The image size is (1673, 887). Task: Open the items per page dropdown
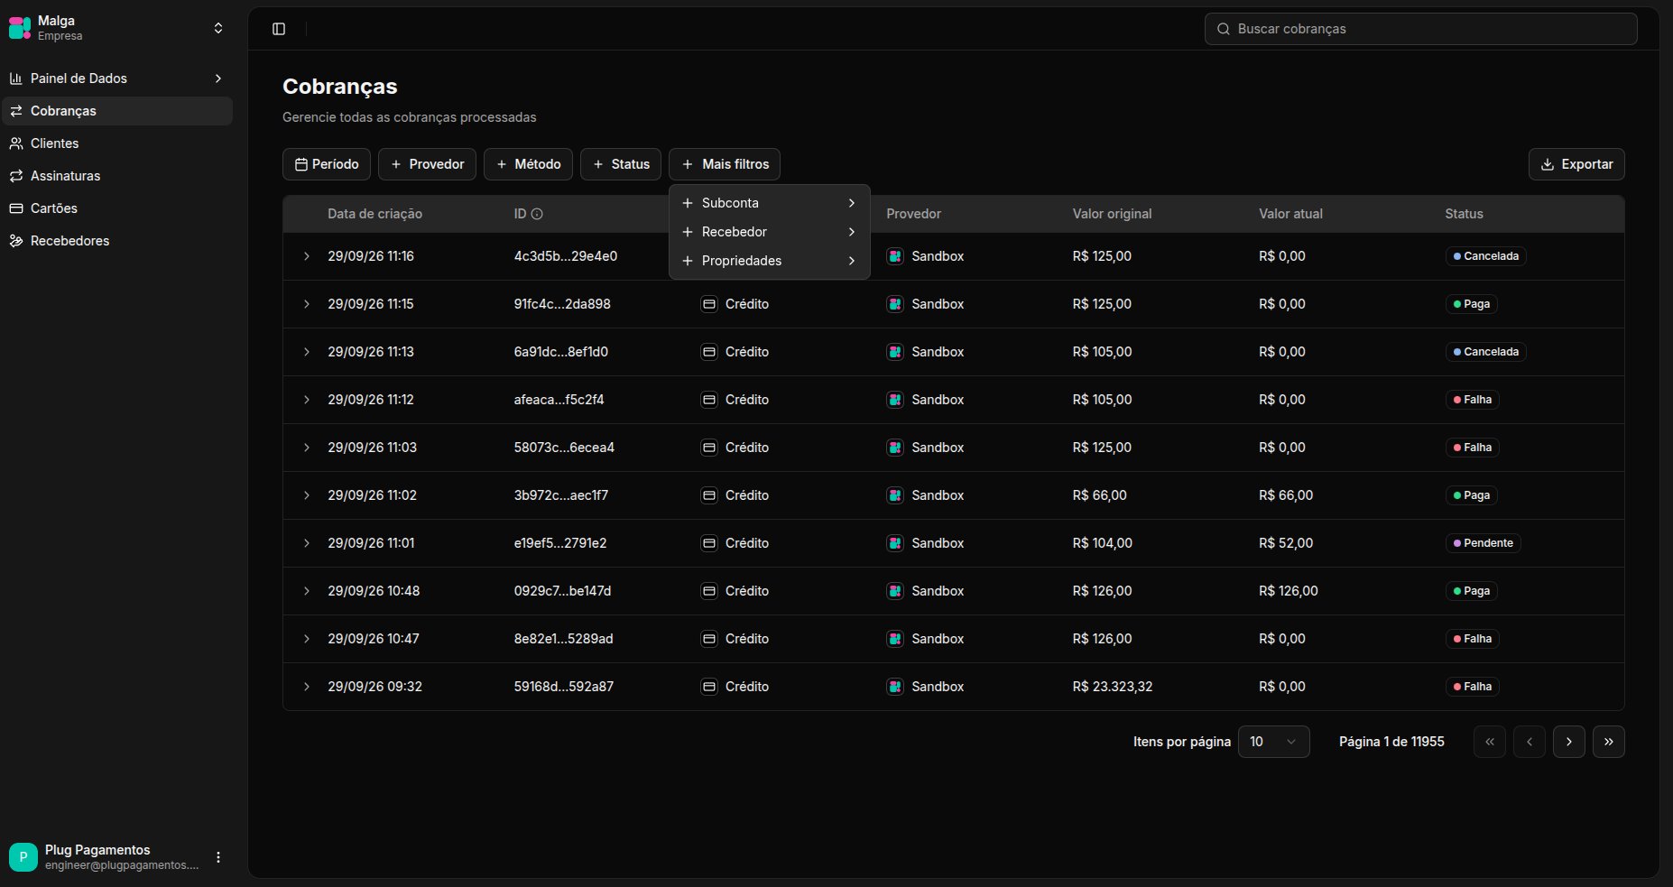[x=1273, y=742]
